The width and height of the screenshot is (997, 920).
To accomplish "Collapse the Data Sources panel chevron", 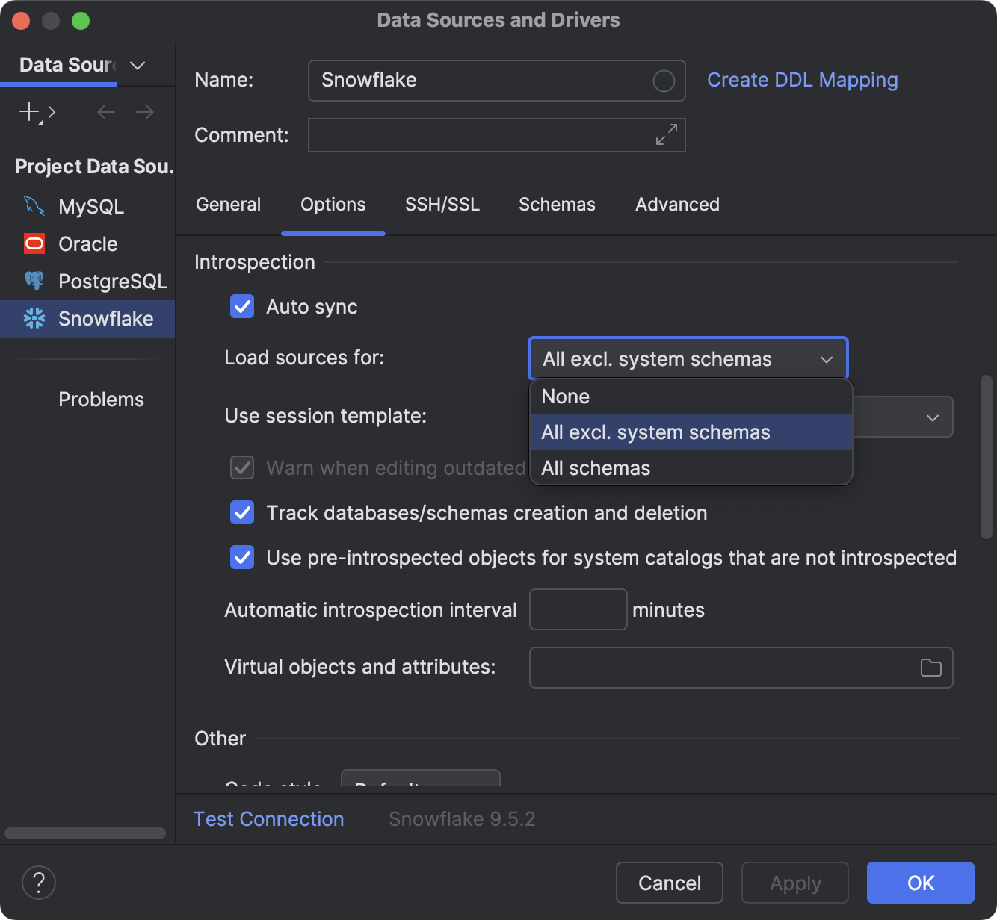I will 137,66.
